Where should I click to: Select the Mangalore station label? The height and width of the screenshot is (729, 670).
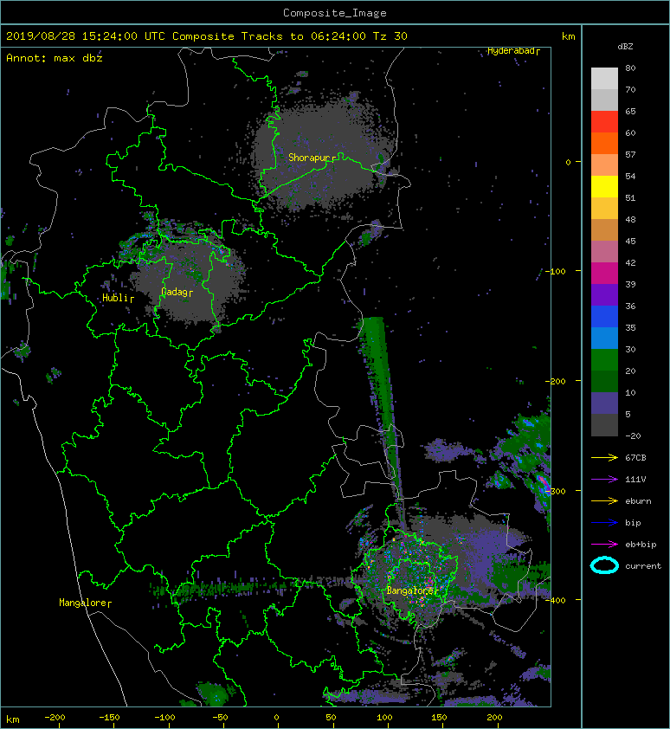(x=83, y=603)
